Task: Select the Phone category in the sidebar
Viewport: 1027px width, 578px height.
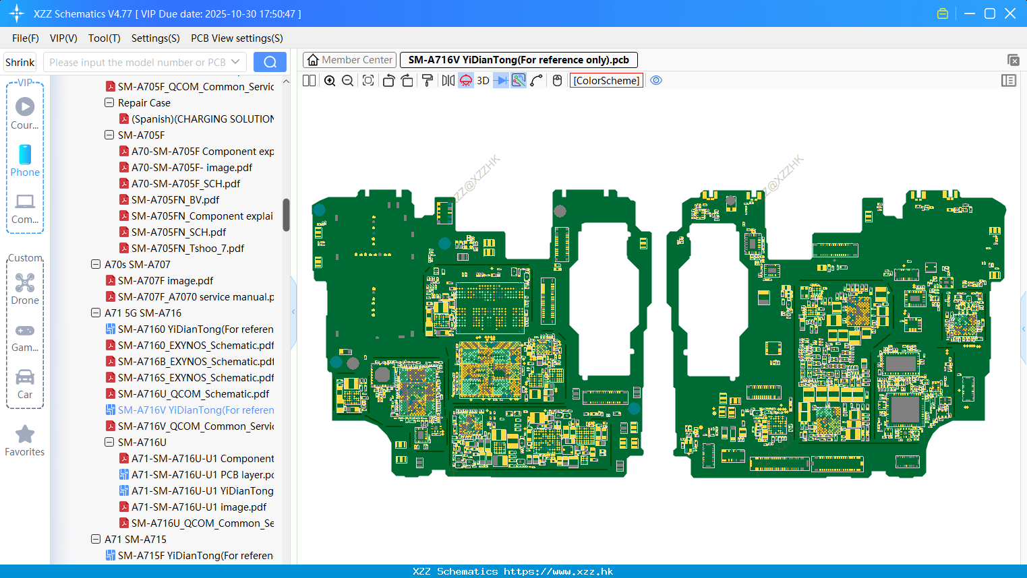Action: 25,160
